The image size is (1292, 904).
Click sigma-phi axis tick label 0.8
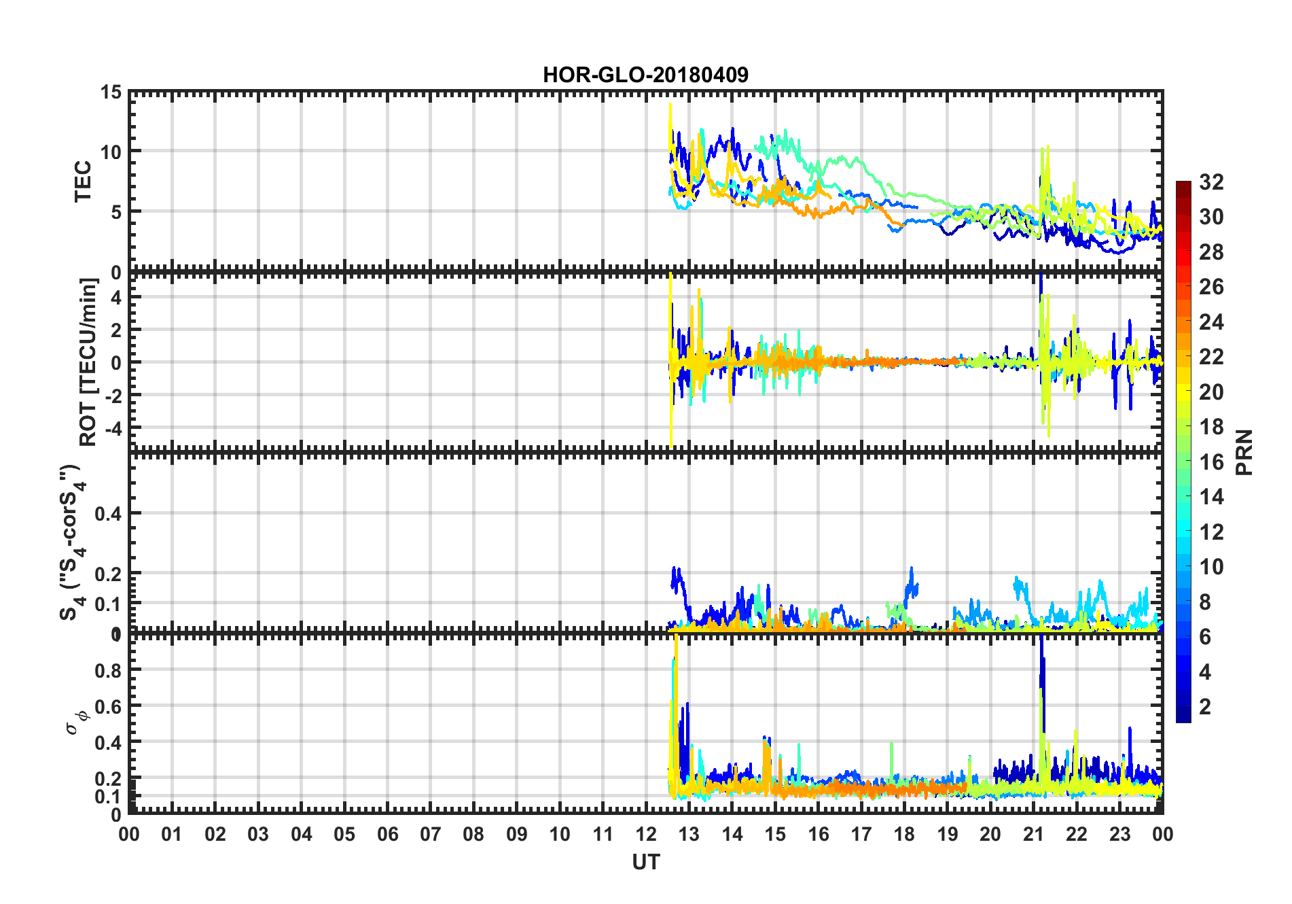109,670
